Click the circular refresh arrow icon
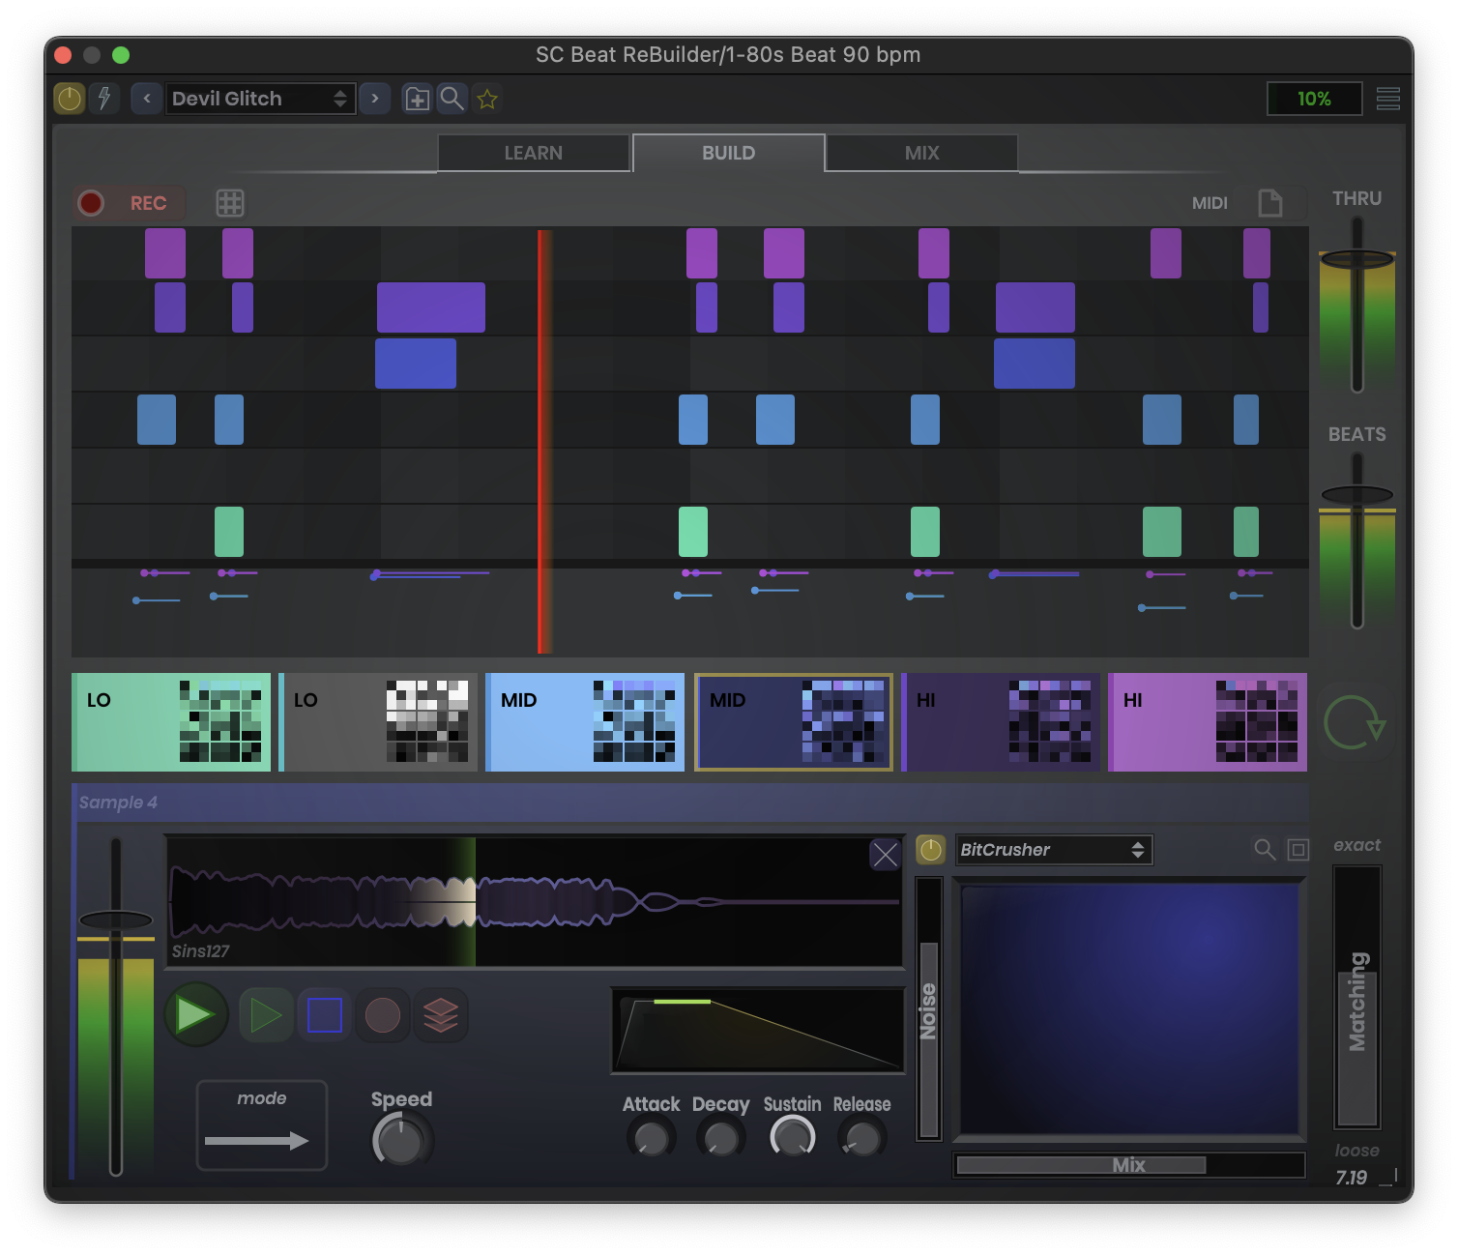 click(x=1354, y=722)
